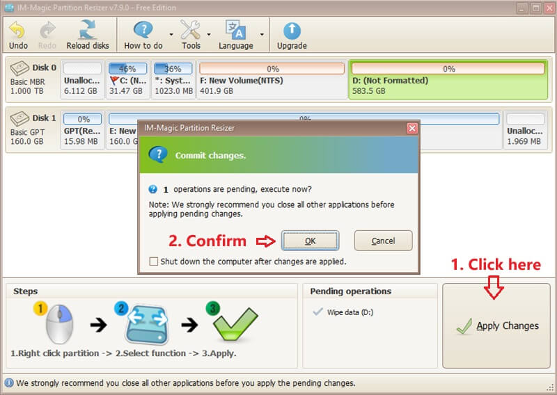Click the Language translate icon
The image size is (557, 395).
click(x=235, y=30)
